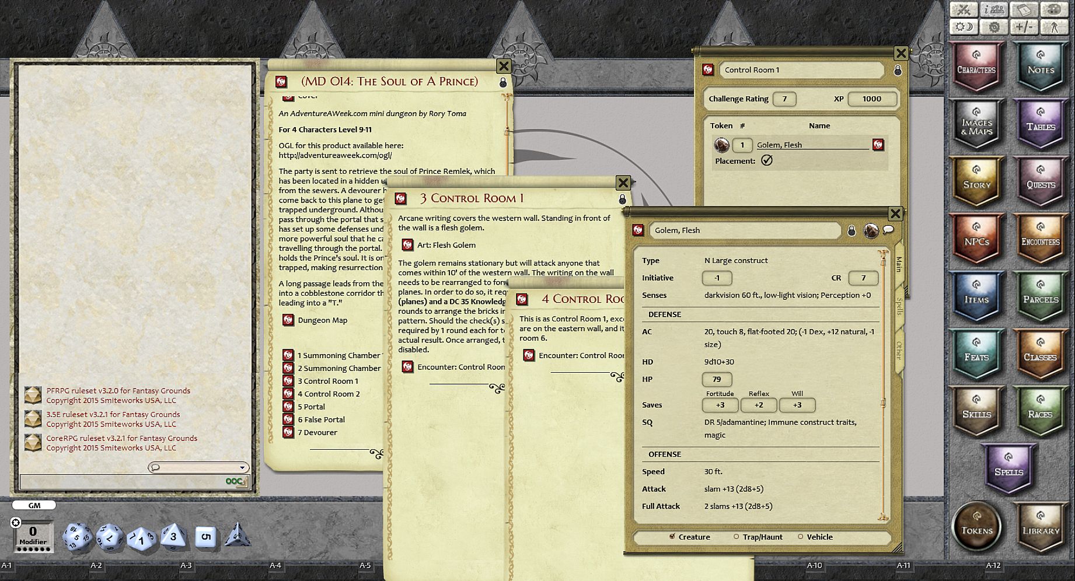Click the sun and moon lighting icon

coord(964,27)
